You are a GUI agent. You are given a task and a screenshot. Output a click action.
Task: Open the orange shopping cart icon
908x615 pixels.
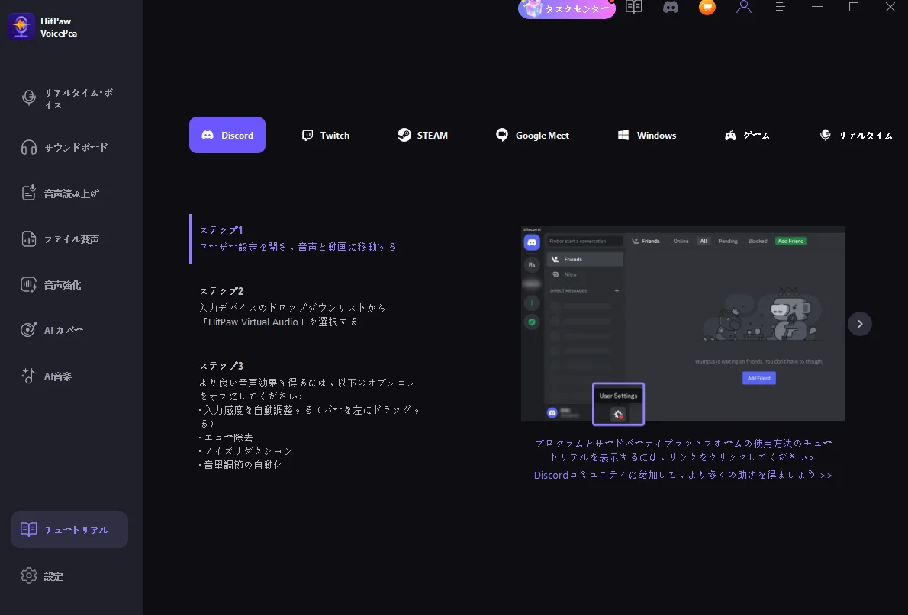tap(707, 7)
